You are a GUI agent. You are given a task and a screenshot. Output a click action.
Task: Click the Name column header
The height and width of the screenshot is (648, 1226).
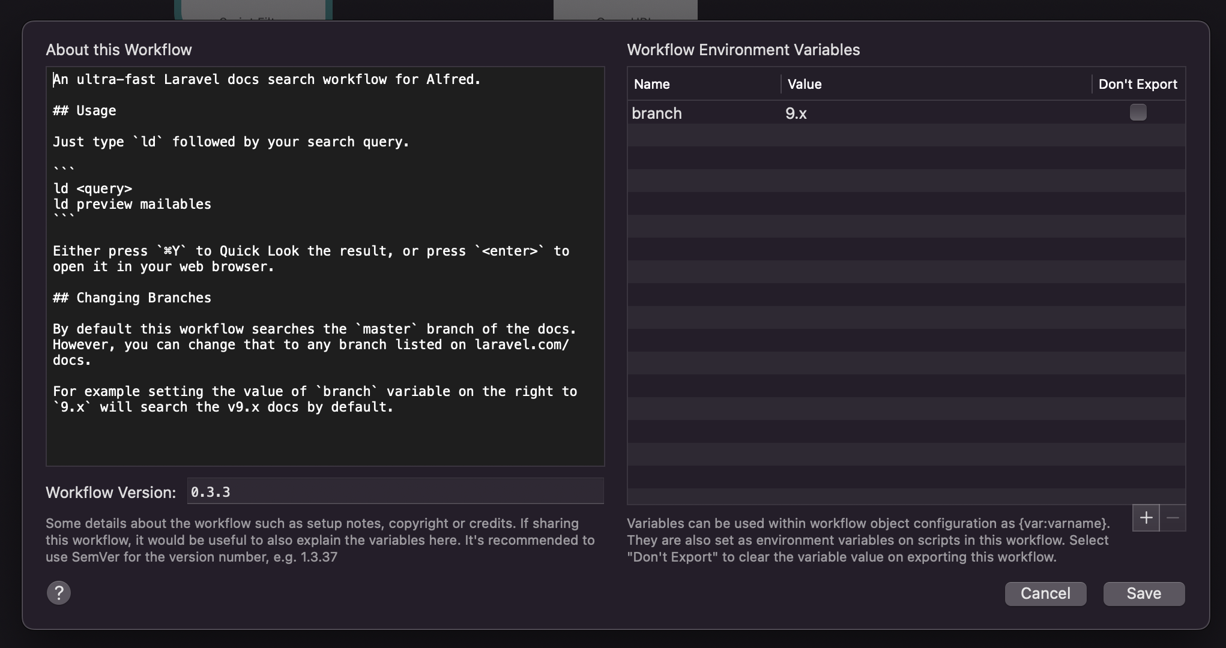(651, 84)
